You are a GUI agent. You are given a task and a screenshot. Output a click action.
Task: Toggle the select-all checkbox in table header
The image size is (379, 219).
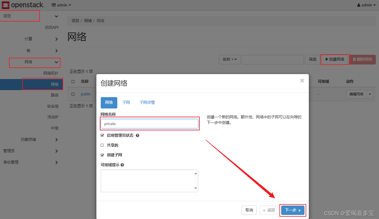point(73,82)
